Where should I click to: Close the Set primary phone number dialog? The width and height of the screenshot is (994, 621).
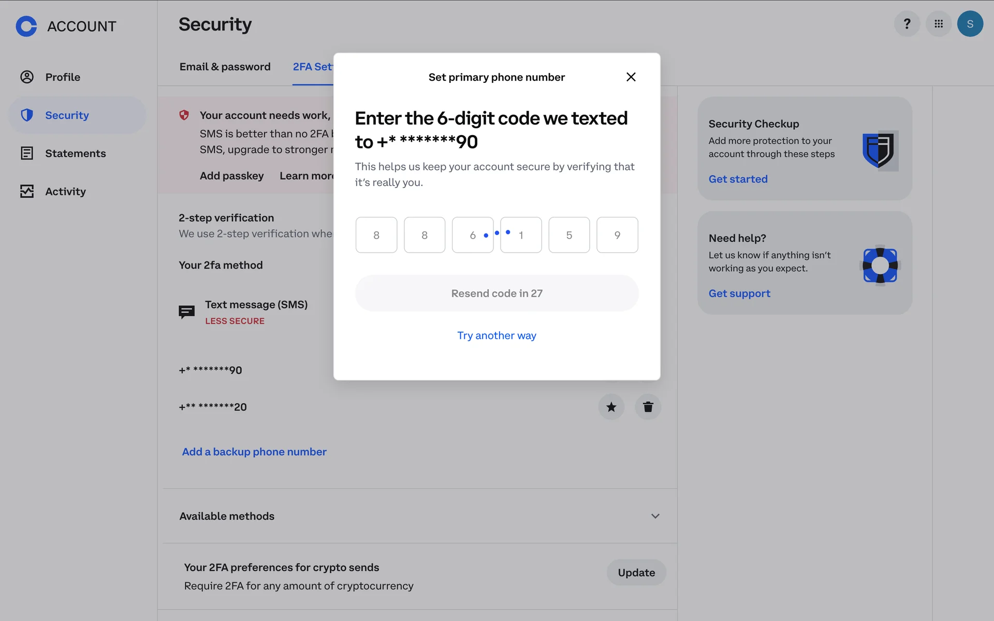coord(631,77)
